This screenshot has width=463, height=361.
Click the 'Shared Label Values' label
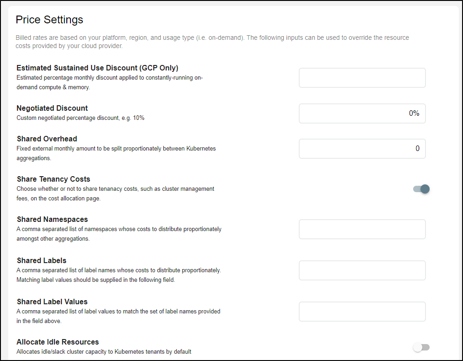(52, 302)
